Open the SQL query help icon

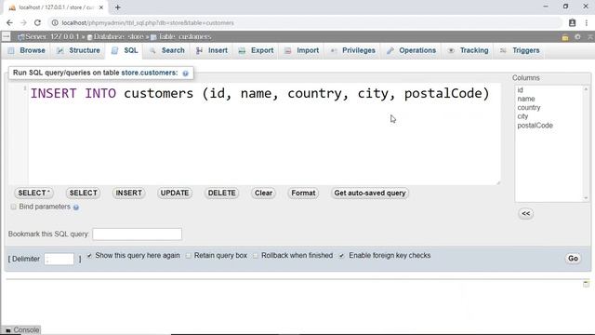tap(185, 74)
